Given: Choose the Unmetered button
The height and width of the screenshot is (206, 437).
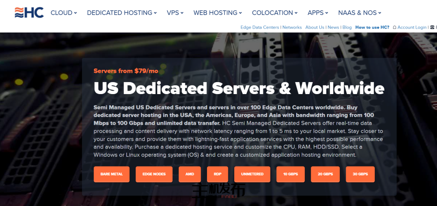Looking at the screenshot, I should pyautogui.click(x=252, y=174).
